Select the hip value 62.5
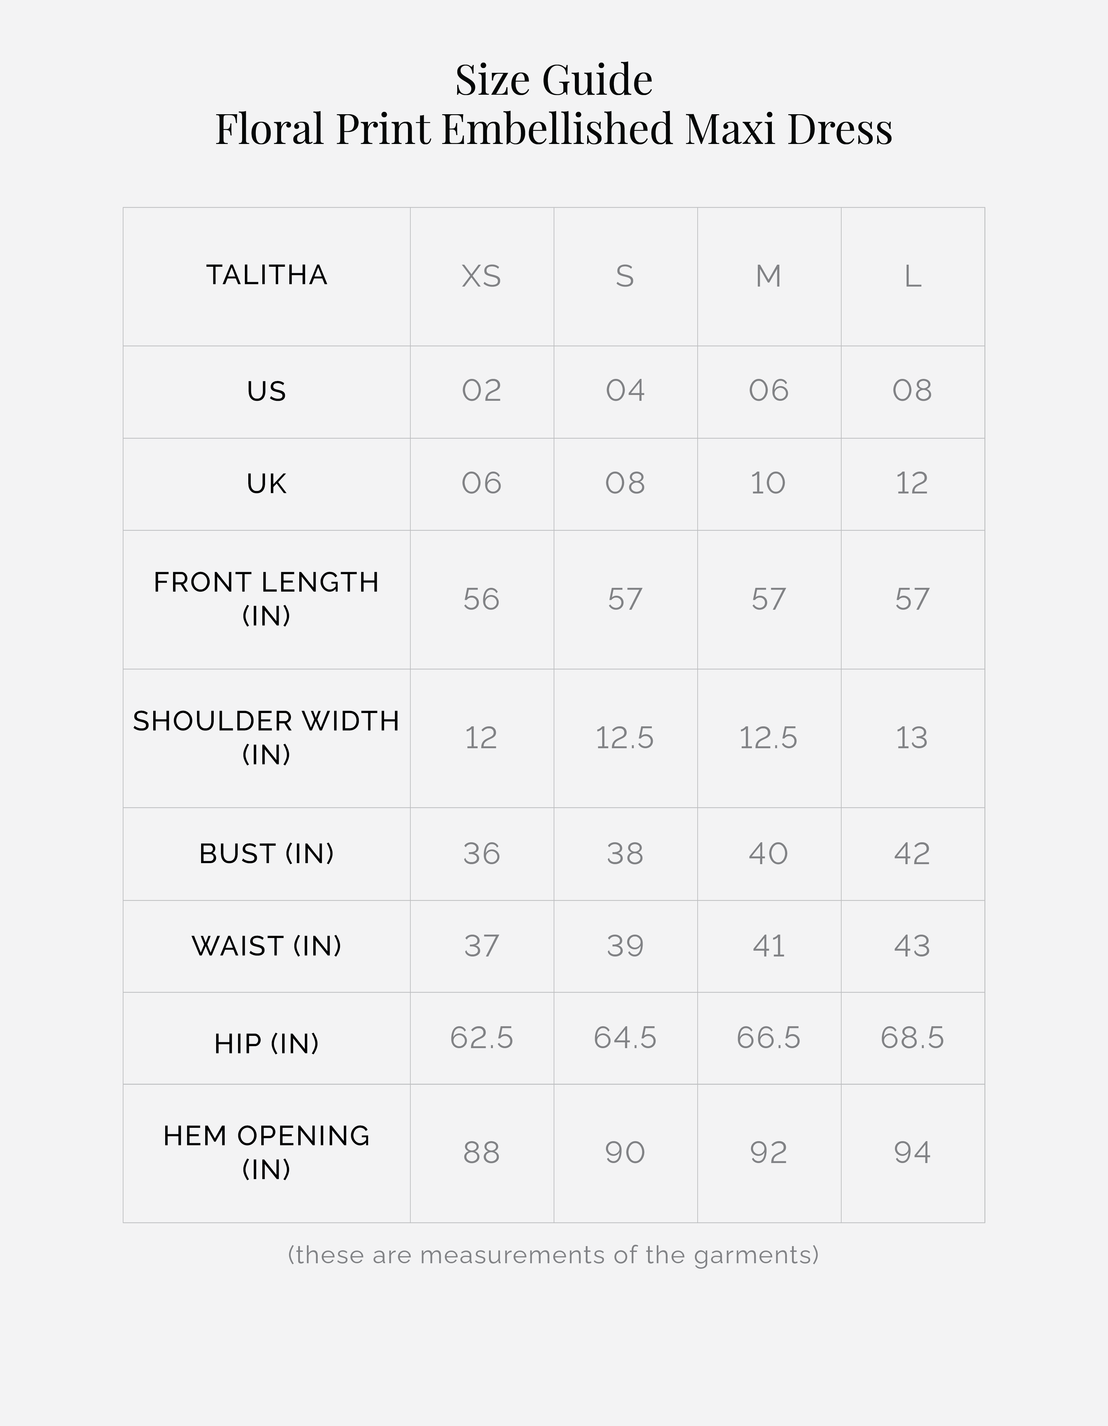The height and width of the screenshot is (1426, 1108). 481,1038
